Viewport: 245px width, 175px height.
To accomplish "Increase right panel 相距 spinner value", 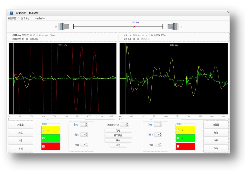I will (x=161, y=144).
